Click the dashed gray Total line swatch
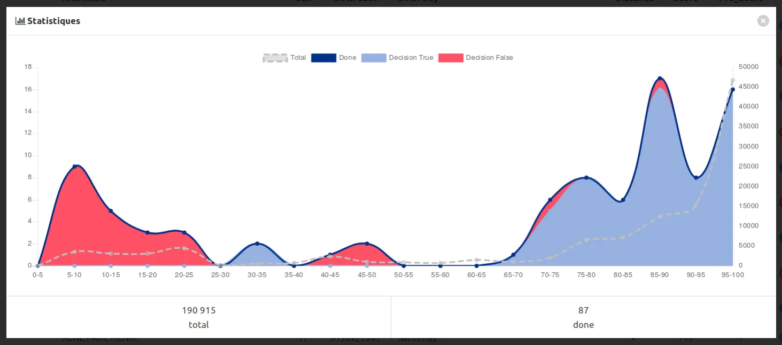Image resolution: width=782 pixels, height=345 pixels. [x=275, y=58]
